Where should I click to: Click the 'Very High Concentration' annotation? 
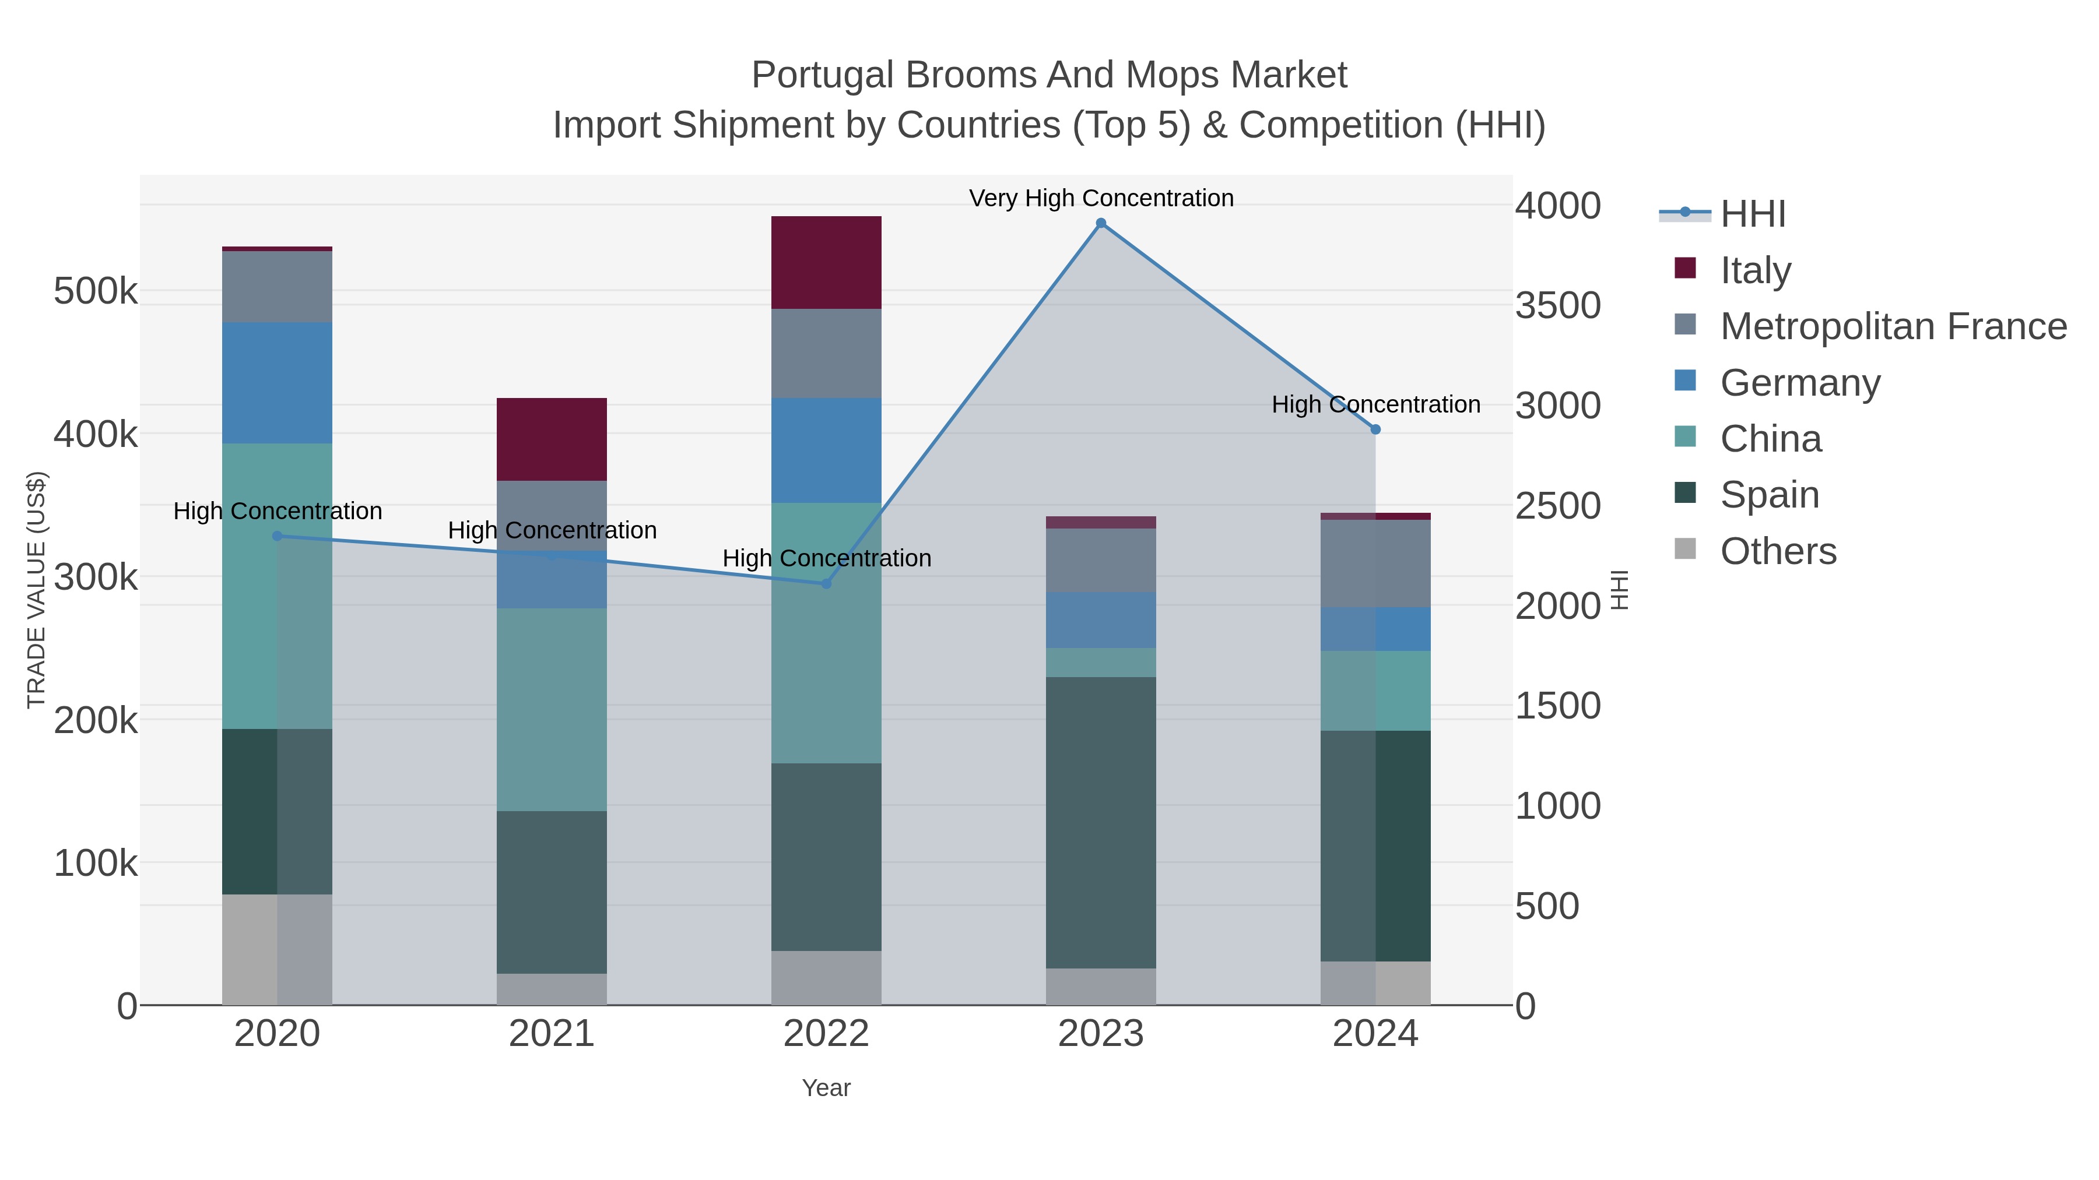pos(1101,198)
